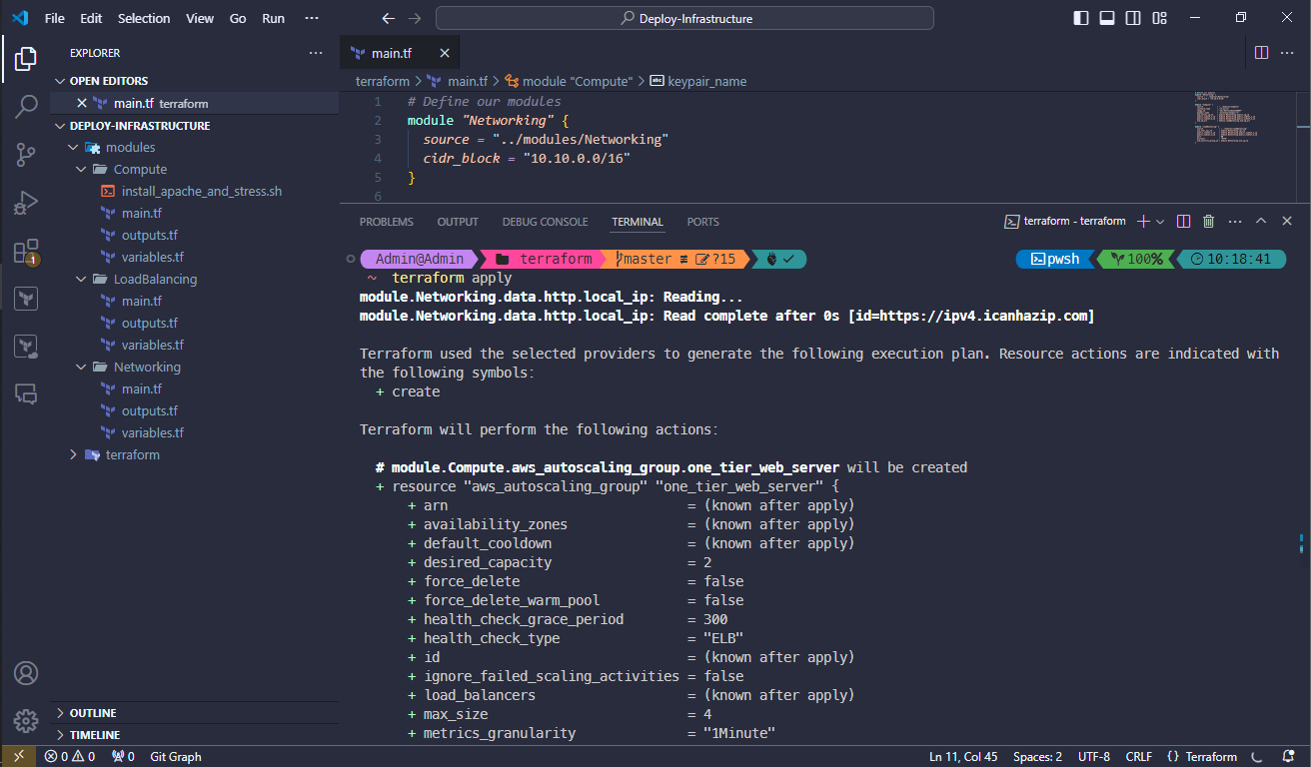Go back using the navigation arrow
The height and width of the screenshot is (767, 1311).
tap(389, 18)
